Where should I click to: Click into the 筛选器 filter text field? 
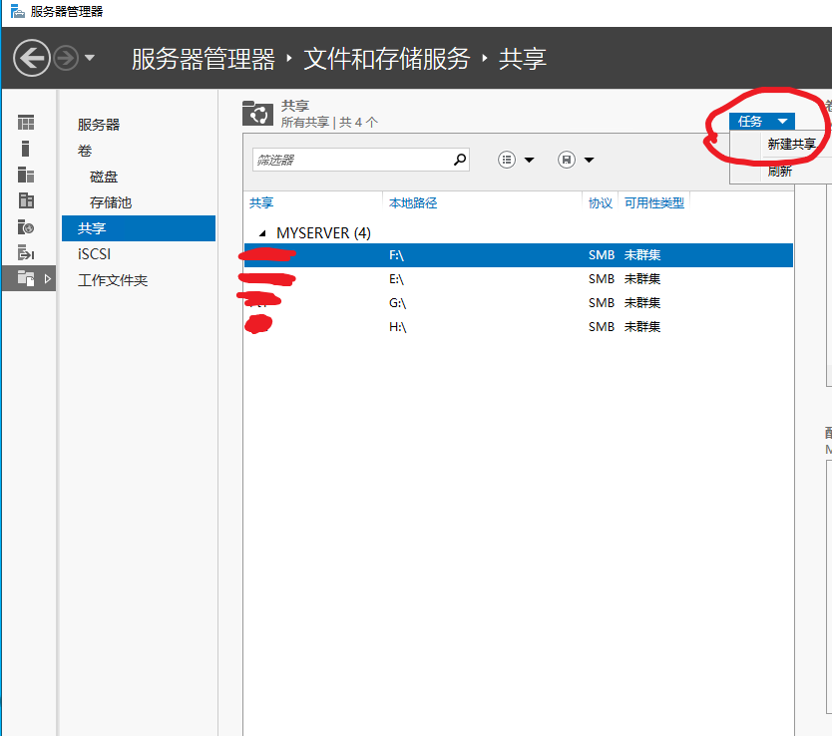pos(349,160)
